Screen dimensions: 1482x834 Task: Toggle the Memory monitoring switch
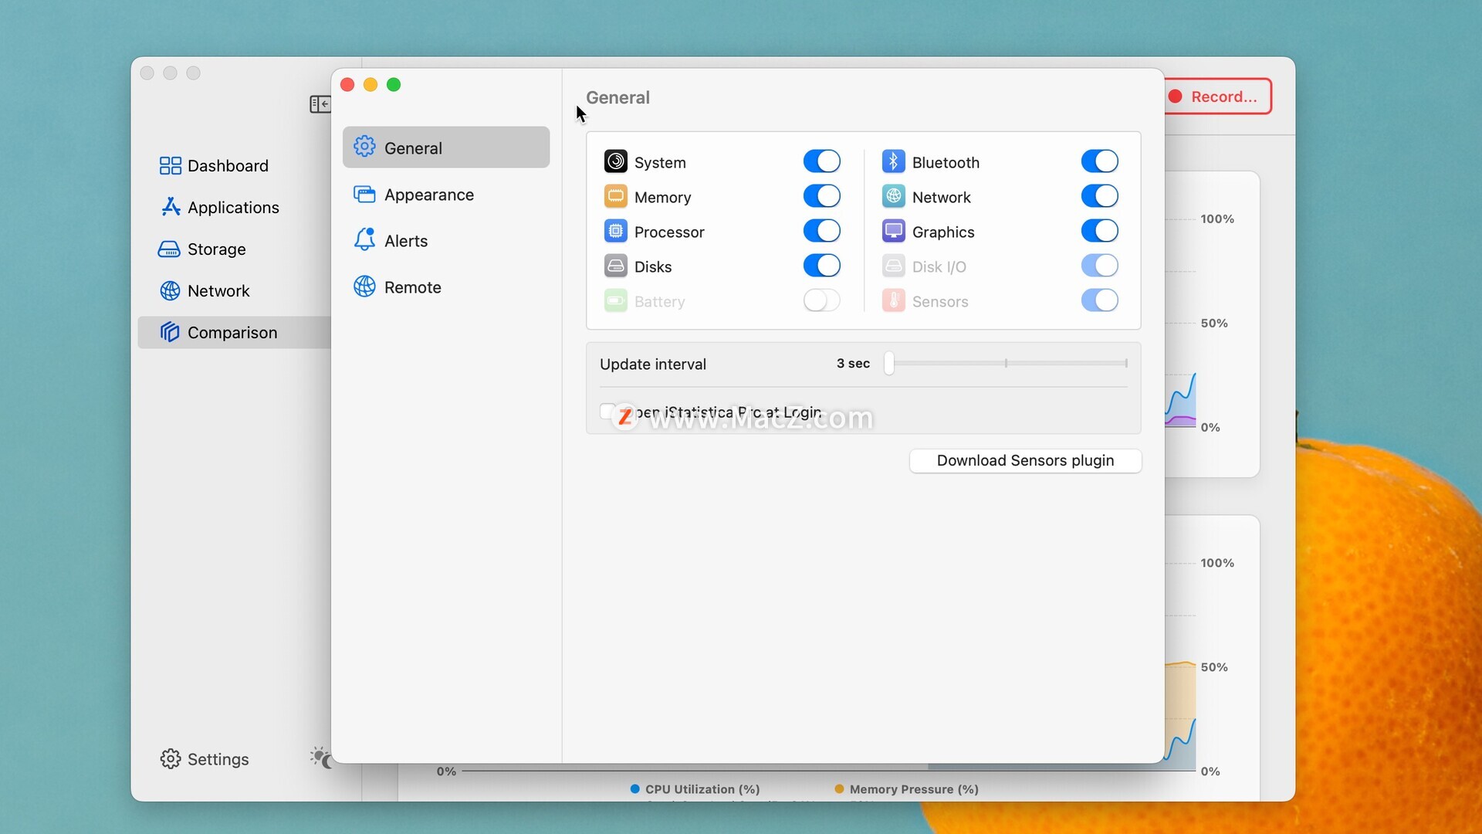(821, 196)
